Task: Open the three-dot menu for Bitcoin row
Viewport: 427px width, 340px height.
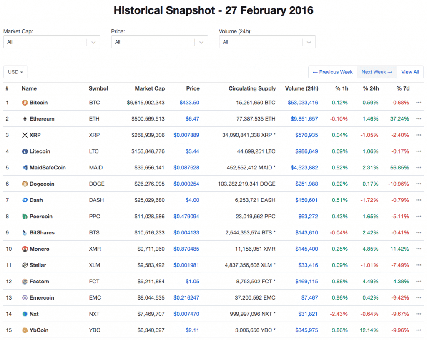Action: coord(419,103)
